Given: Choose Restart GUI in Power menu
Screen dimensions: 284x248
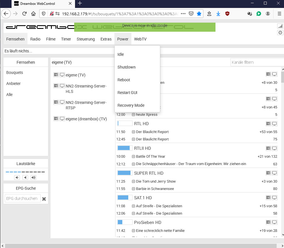Looking at the screenshot, I should pyautogui.click(x=127, y=93).
